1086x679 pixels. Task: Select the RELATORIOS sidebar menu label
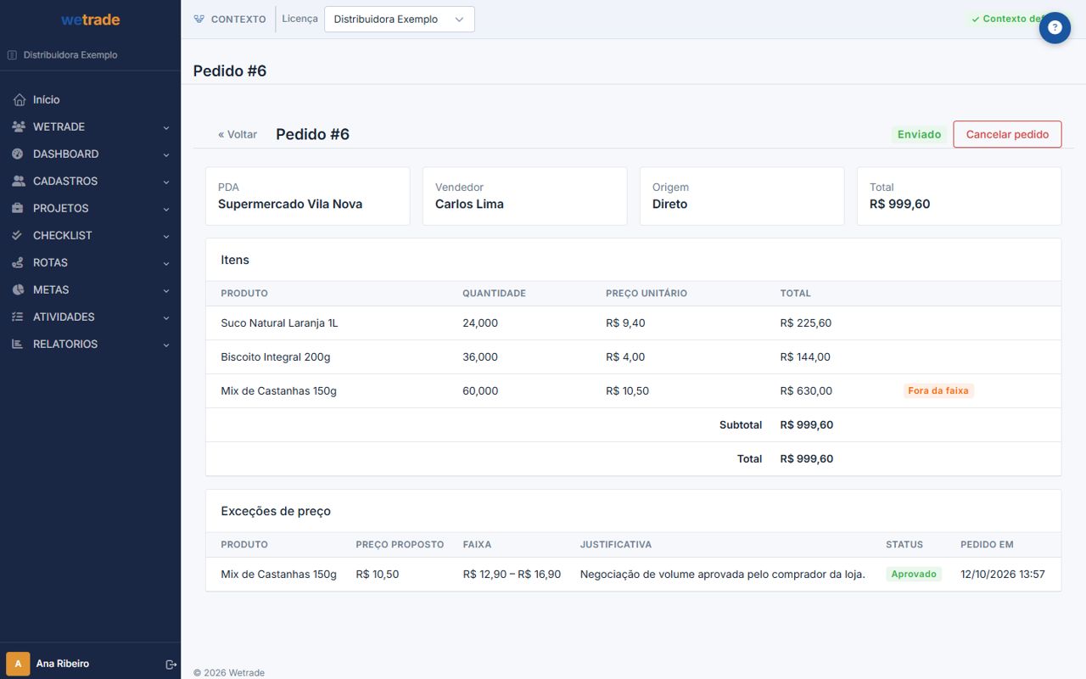[x=65, y=345]
